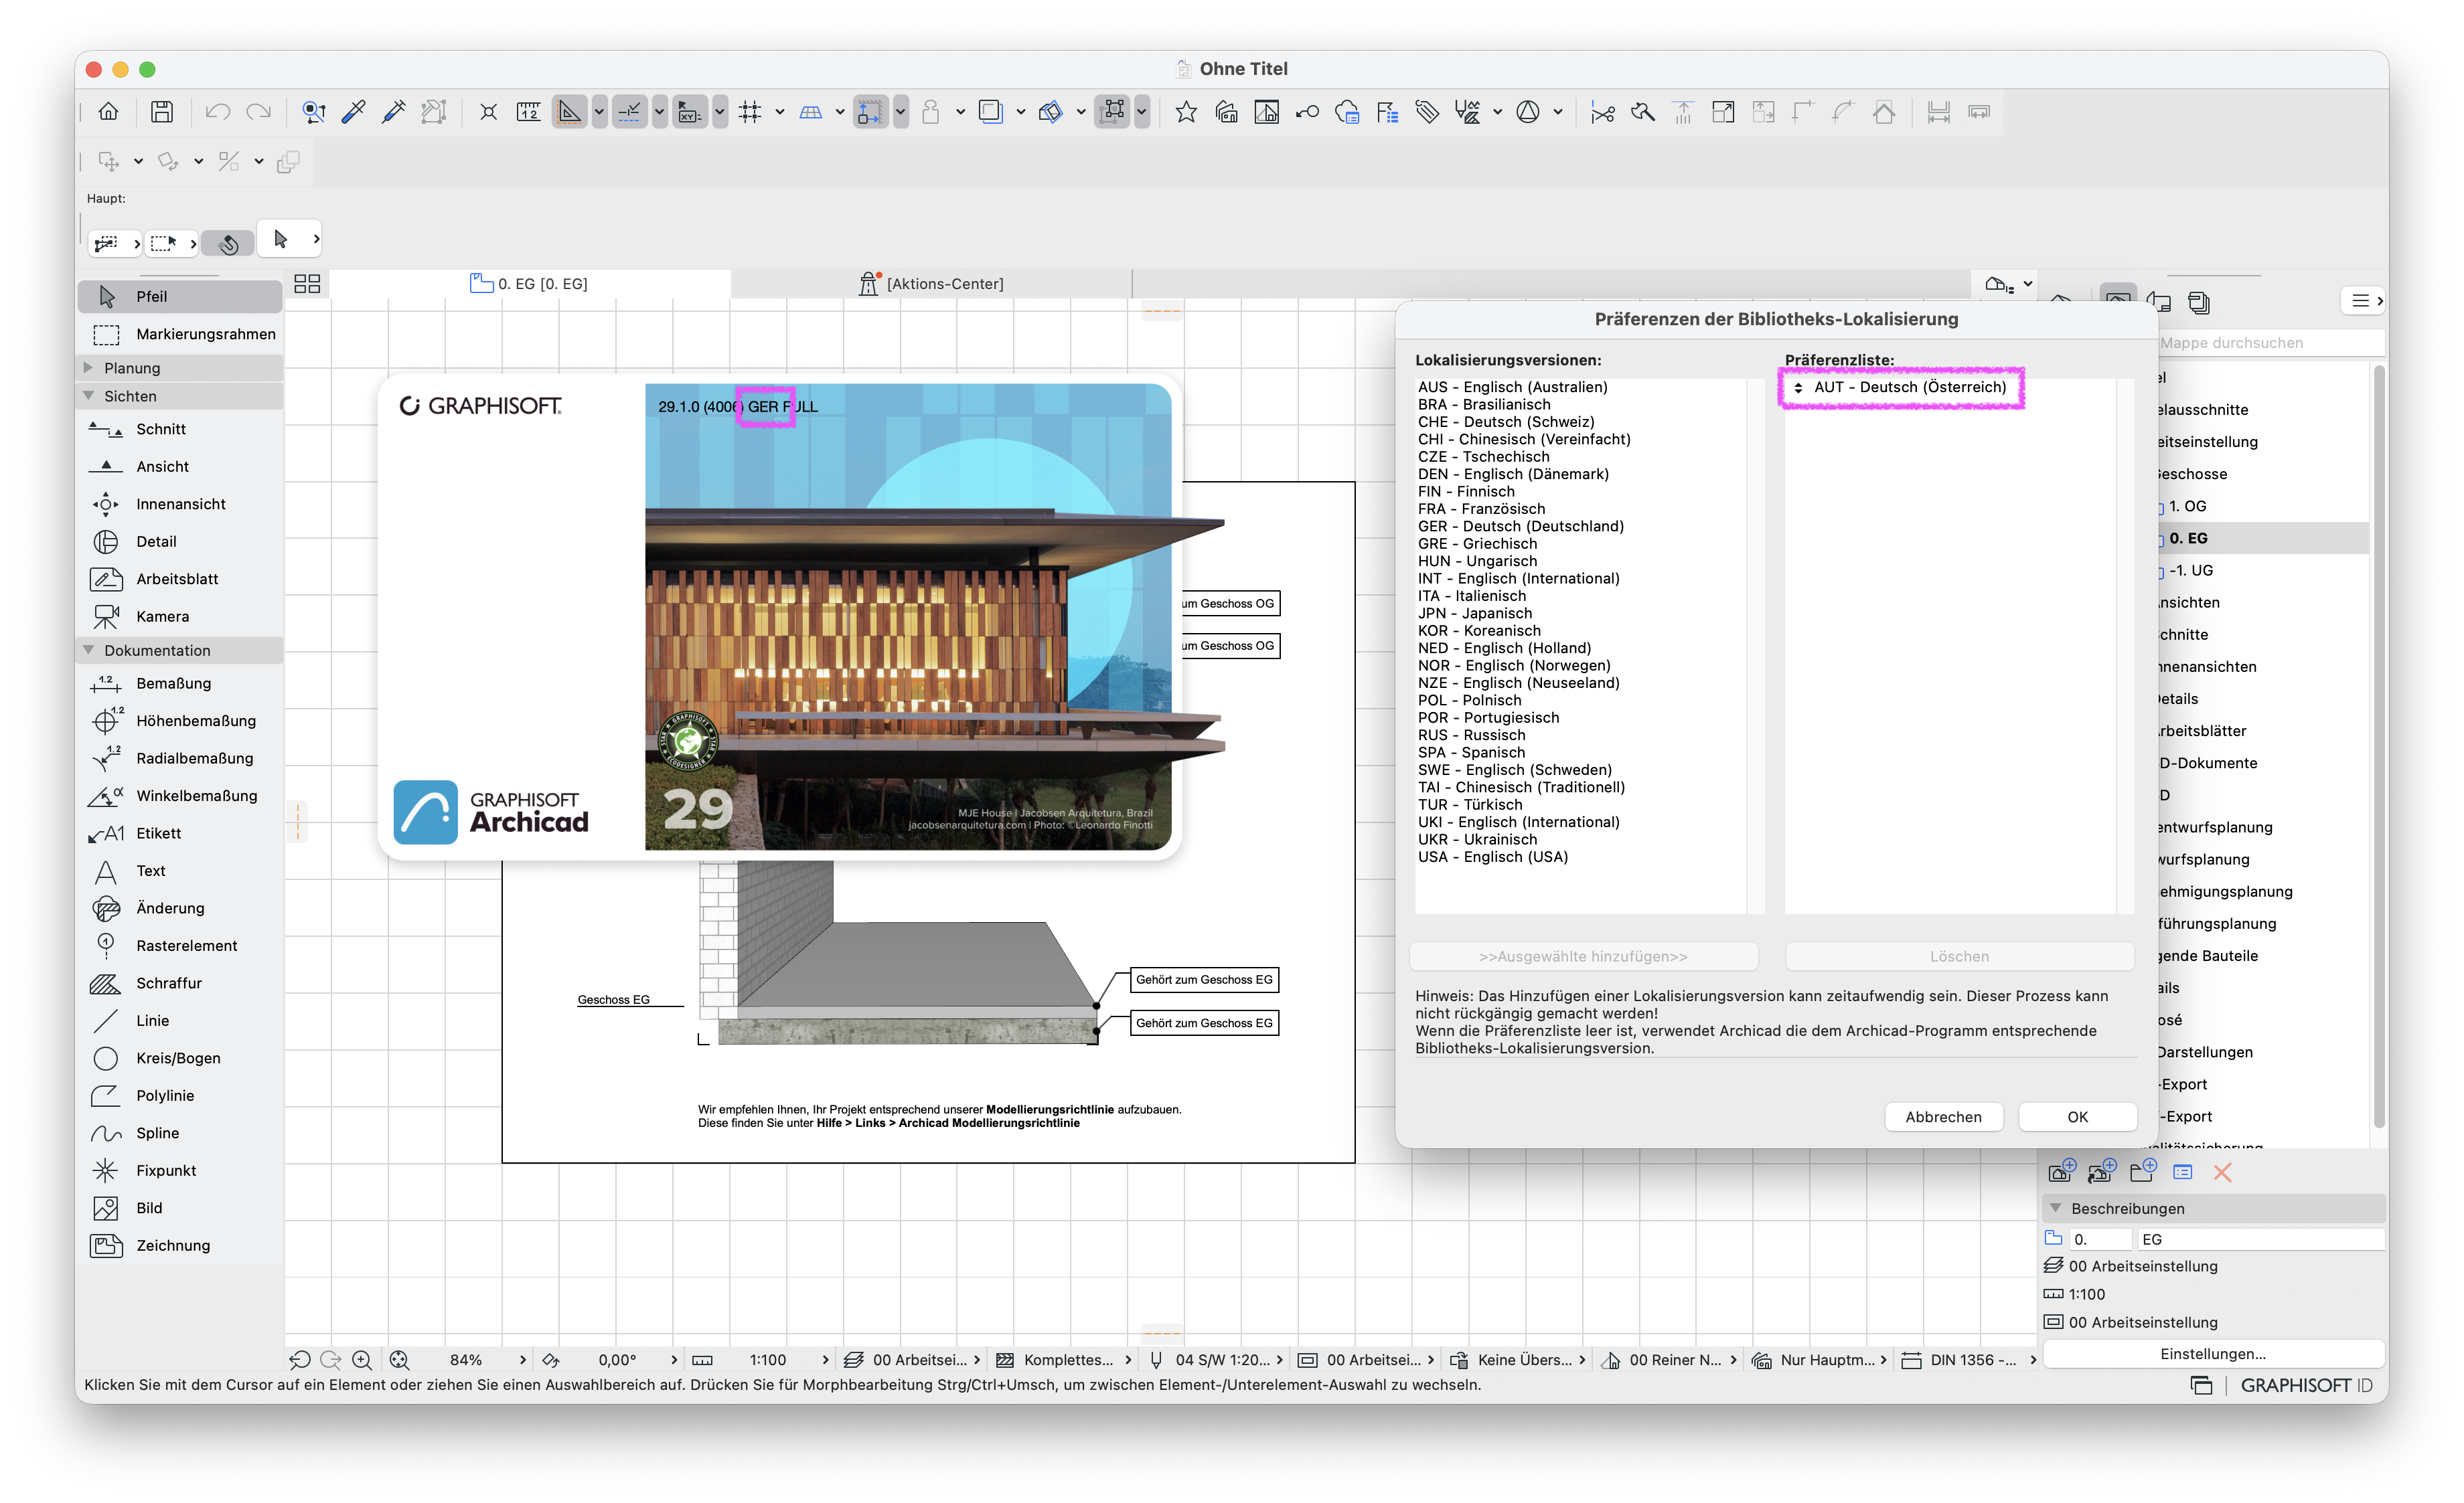The height and width of the screenshot is (1503, 2464).
Task: Open the navigator panel menu button
Action: (x=2364, y=300)
